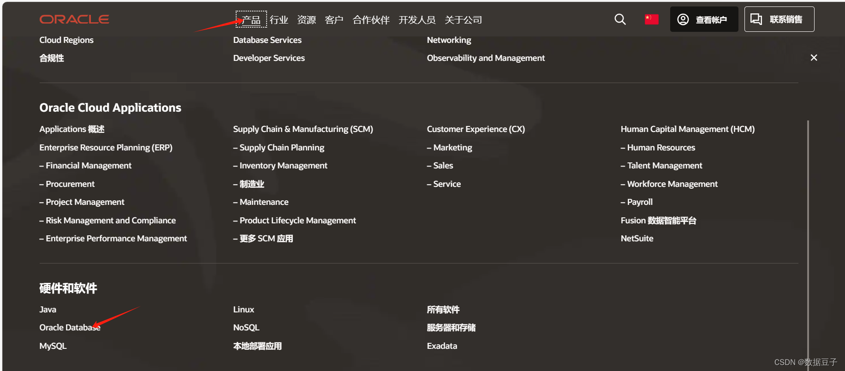Select Maintenance link
845x371 pixels.
click(x=261, y=202)
